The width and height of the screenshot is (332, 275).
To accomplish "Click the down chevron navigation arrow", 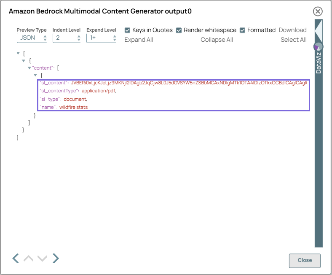I will point(43,259).
